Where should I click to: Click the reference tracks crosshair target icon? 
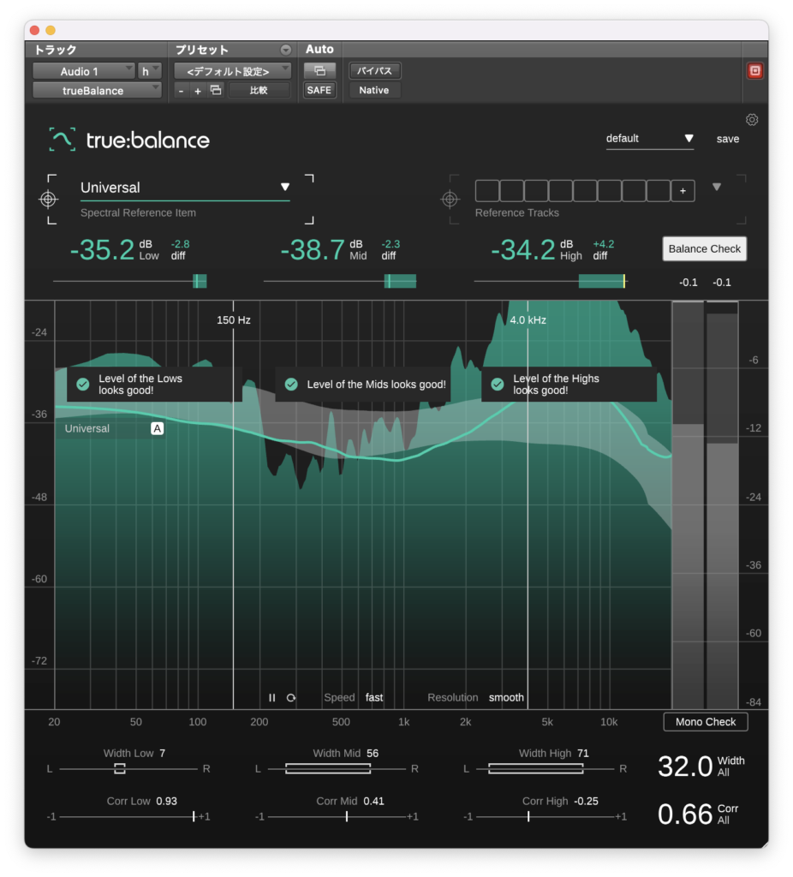(x=450, y=199)
